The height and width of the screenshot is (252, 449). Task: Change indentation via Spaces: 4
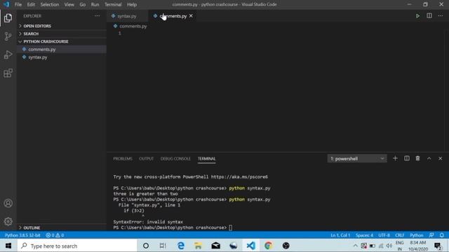364,235
